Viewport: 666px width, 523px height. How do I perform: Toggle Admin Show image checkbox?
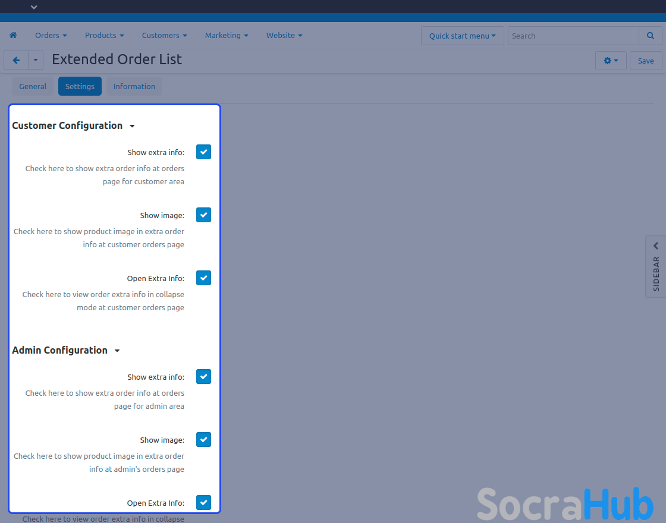point(203,440)
